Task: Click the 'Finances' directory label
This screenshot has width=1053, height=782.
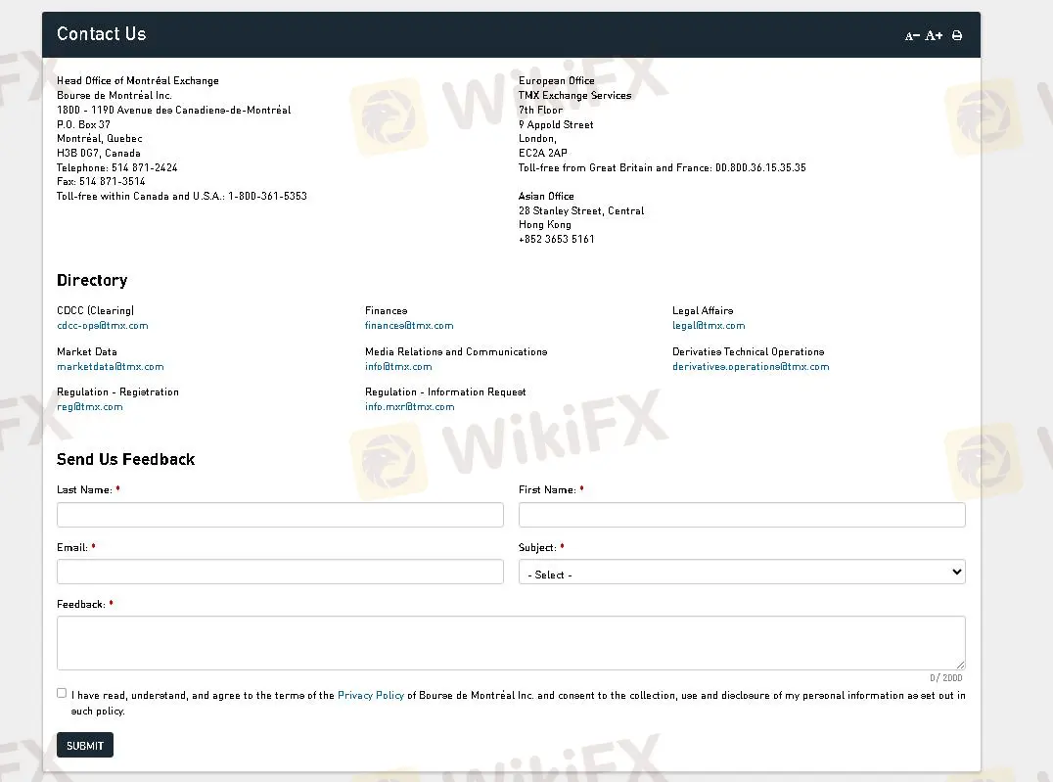Action: 387,311
